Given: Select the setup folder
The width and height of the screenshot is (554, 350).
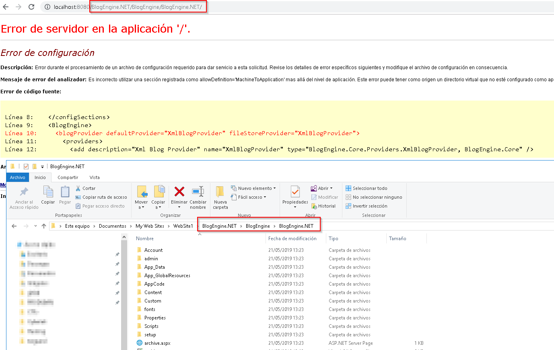Looking at the screenshot, I should 150,335.
